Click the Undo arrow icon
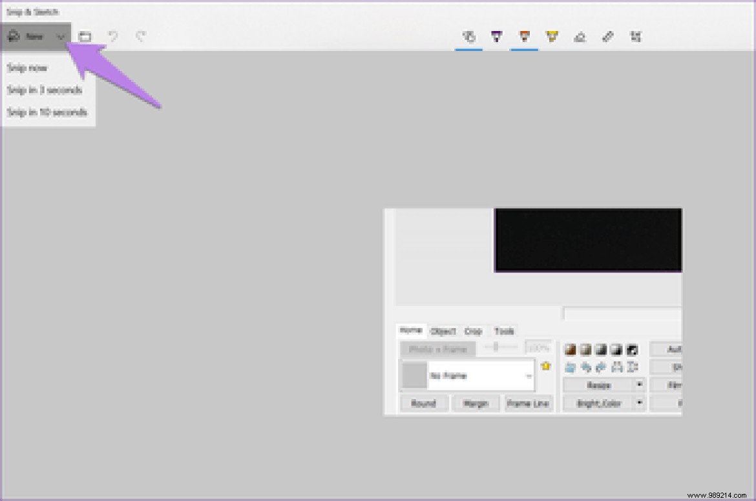The width and height of the screenshot is (756, 501). 114,37
